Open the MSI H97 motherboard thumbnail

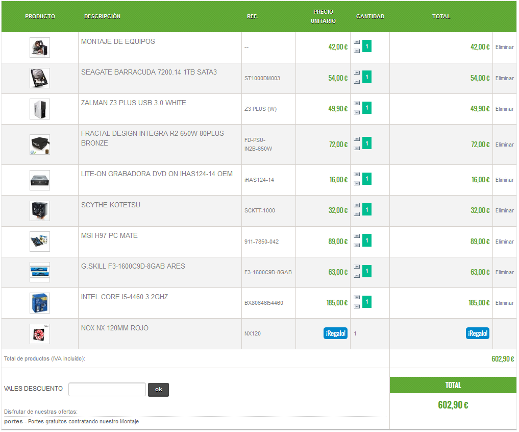[40, 242]
